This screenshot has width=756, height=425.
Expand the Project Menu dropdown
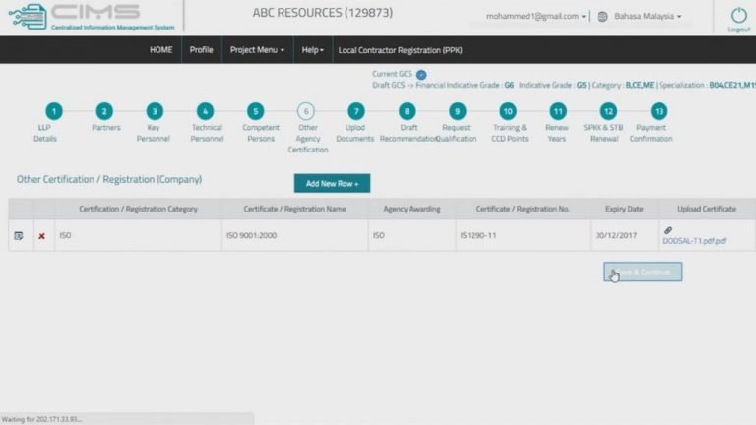point(257,49)
